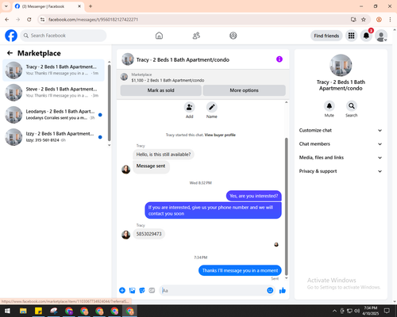Go to Facebook home via the logo
397x317 pixels.
11,36
